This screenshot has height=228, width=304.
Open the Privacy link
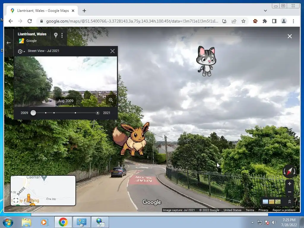(x=263, y=210)
